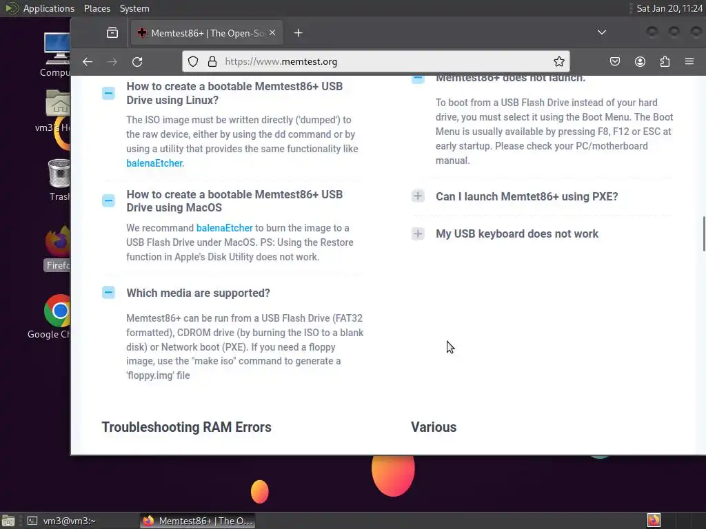Click the 'My USB keyboard does not work' title
The width and height of the screenshot is (706, 529).
pos(517,234)
